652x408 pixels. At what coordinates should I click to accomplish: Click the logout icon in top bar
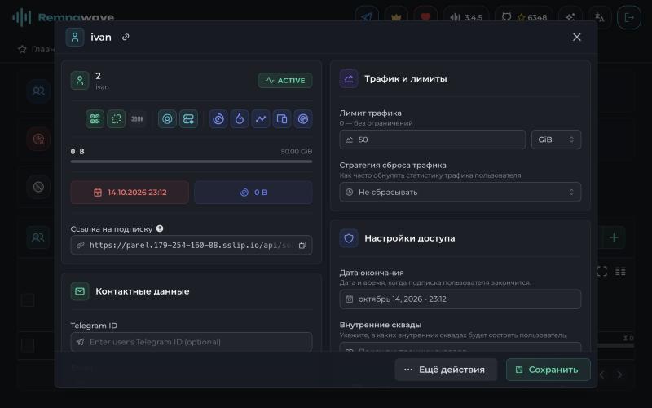point(629,17)
